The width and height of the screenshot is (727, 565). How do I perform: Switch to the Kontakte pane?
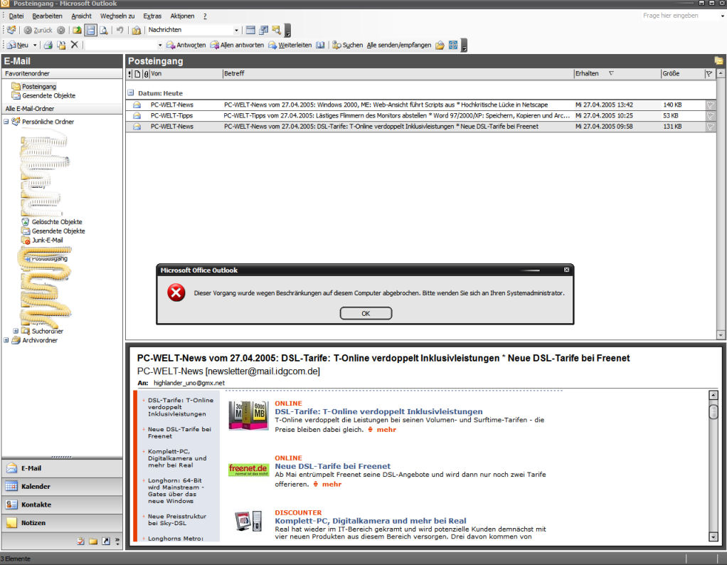pos(62,505)
